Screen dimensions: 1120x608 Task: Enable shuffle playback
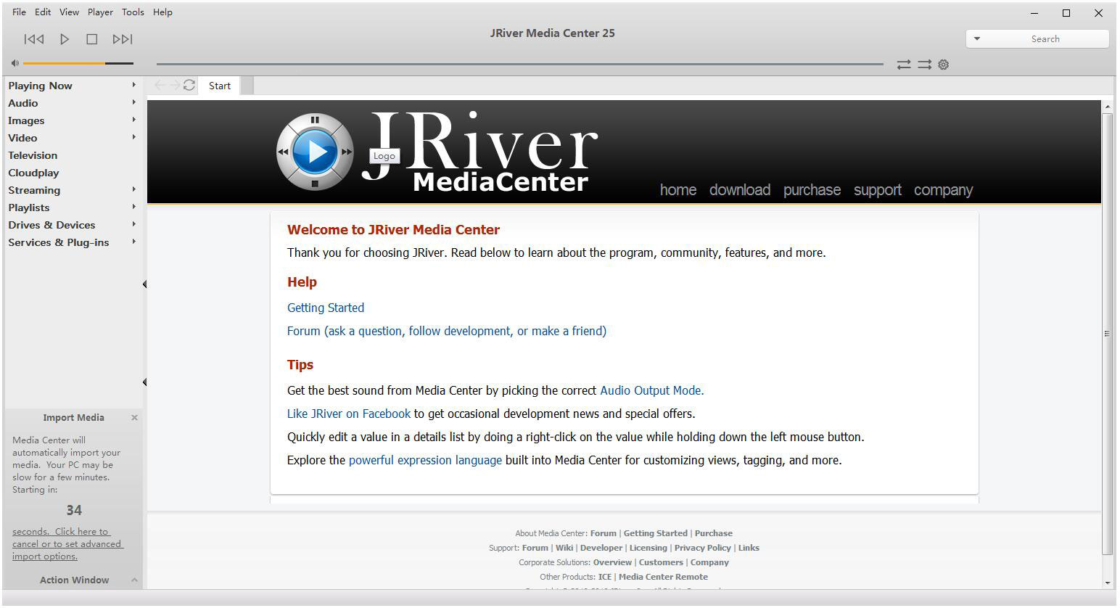pyautogui.click(x=904, y=65)
